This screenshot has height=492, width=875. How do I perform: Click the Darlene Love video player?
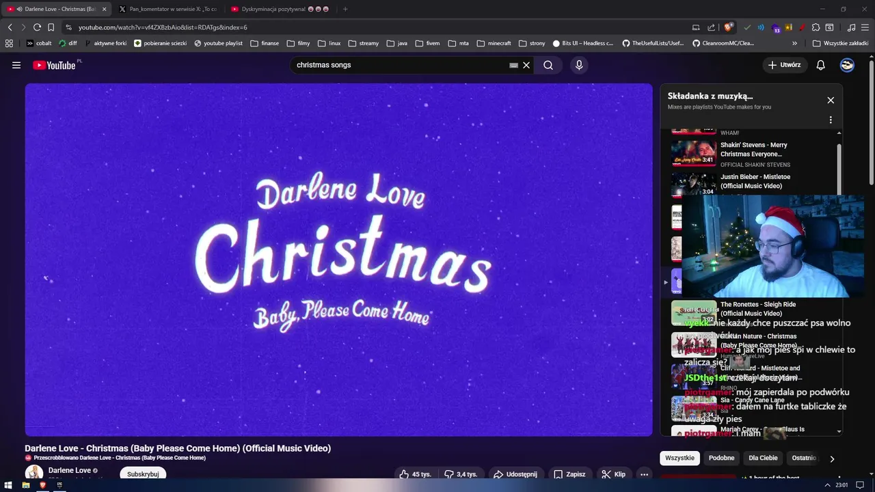339,260
